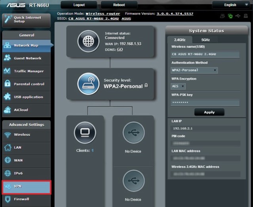Open the CB_ASUS_RT-N66U_2.4GHZ SSID link
Image resolution: width=253 pixels, height=207 pixels.
93,19
